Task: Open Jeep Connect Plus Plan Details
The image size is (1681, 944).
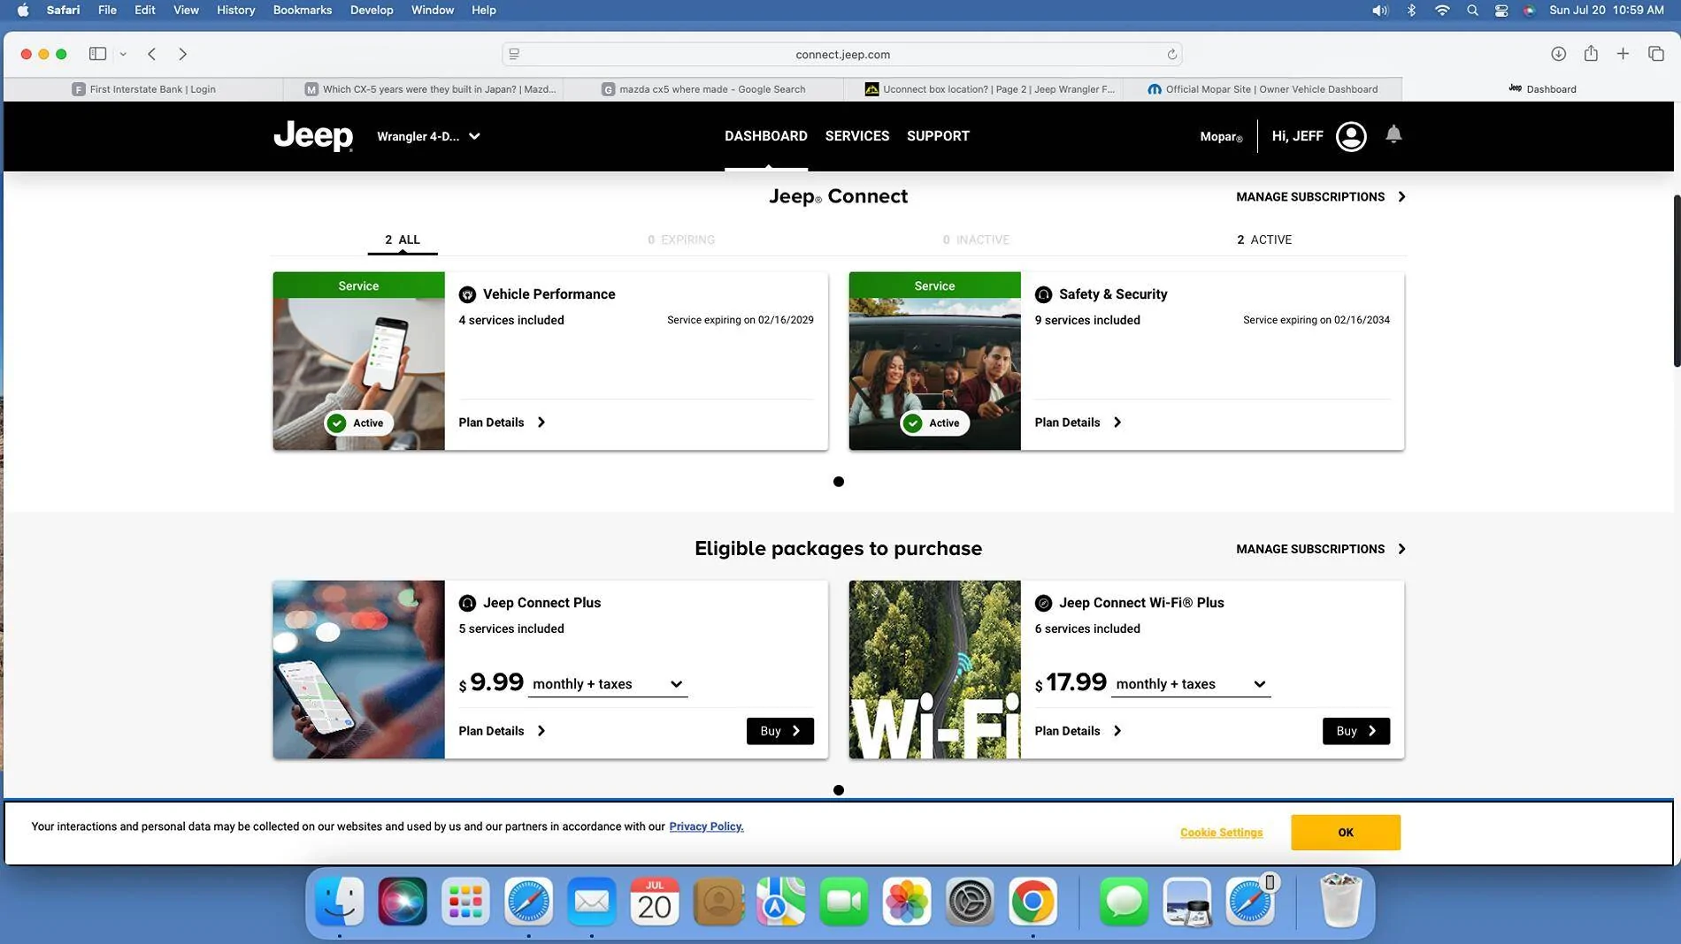Action: [x=502, y=731]
